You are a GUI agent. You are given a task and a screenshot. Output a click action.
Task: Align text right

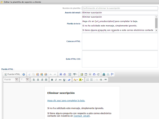tap(42, 80)
